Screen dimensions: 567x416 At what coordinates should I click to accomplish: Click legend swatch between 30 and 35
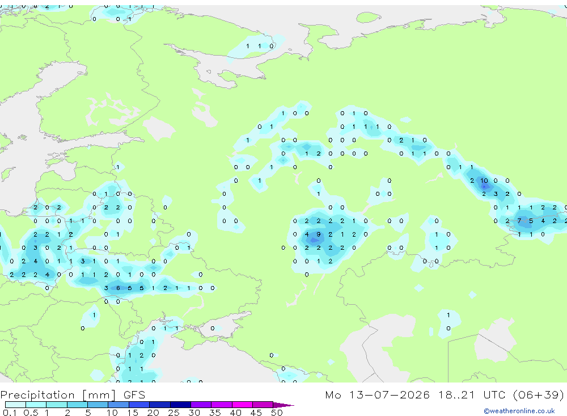pyautogui.click(x=201, y=405)
